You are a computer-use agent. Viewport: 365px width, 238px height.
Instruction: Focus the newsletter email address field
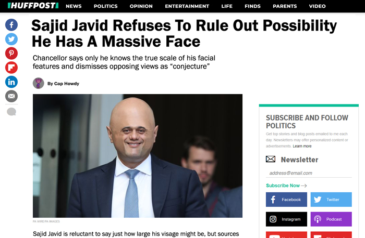[x=309, y=173]
